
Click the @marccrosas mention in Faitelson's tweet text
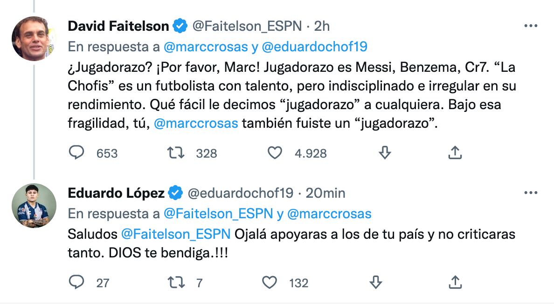click(195, 125)
